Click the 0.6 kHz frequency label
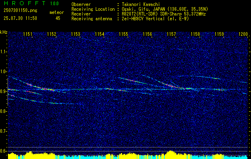 3,151
